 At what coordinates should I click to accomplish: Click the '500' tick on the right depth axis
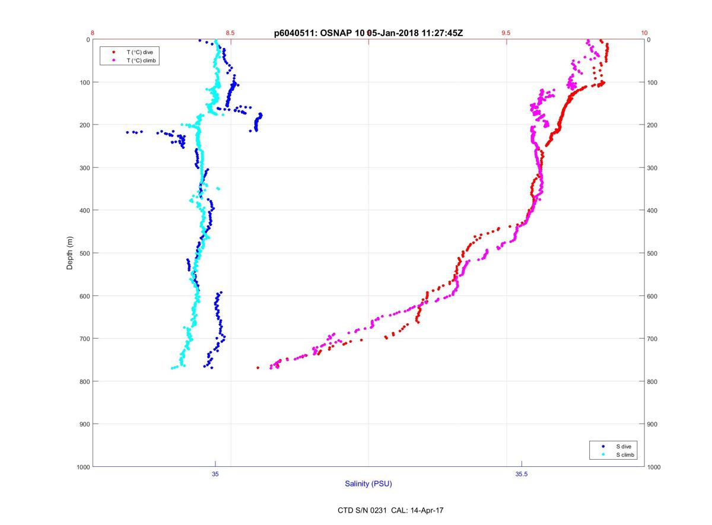coord(653,253)
